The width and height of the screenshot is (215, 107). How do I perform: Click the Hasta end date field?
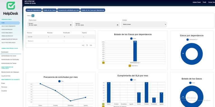97,24
